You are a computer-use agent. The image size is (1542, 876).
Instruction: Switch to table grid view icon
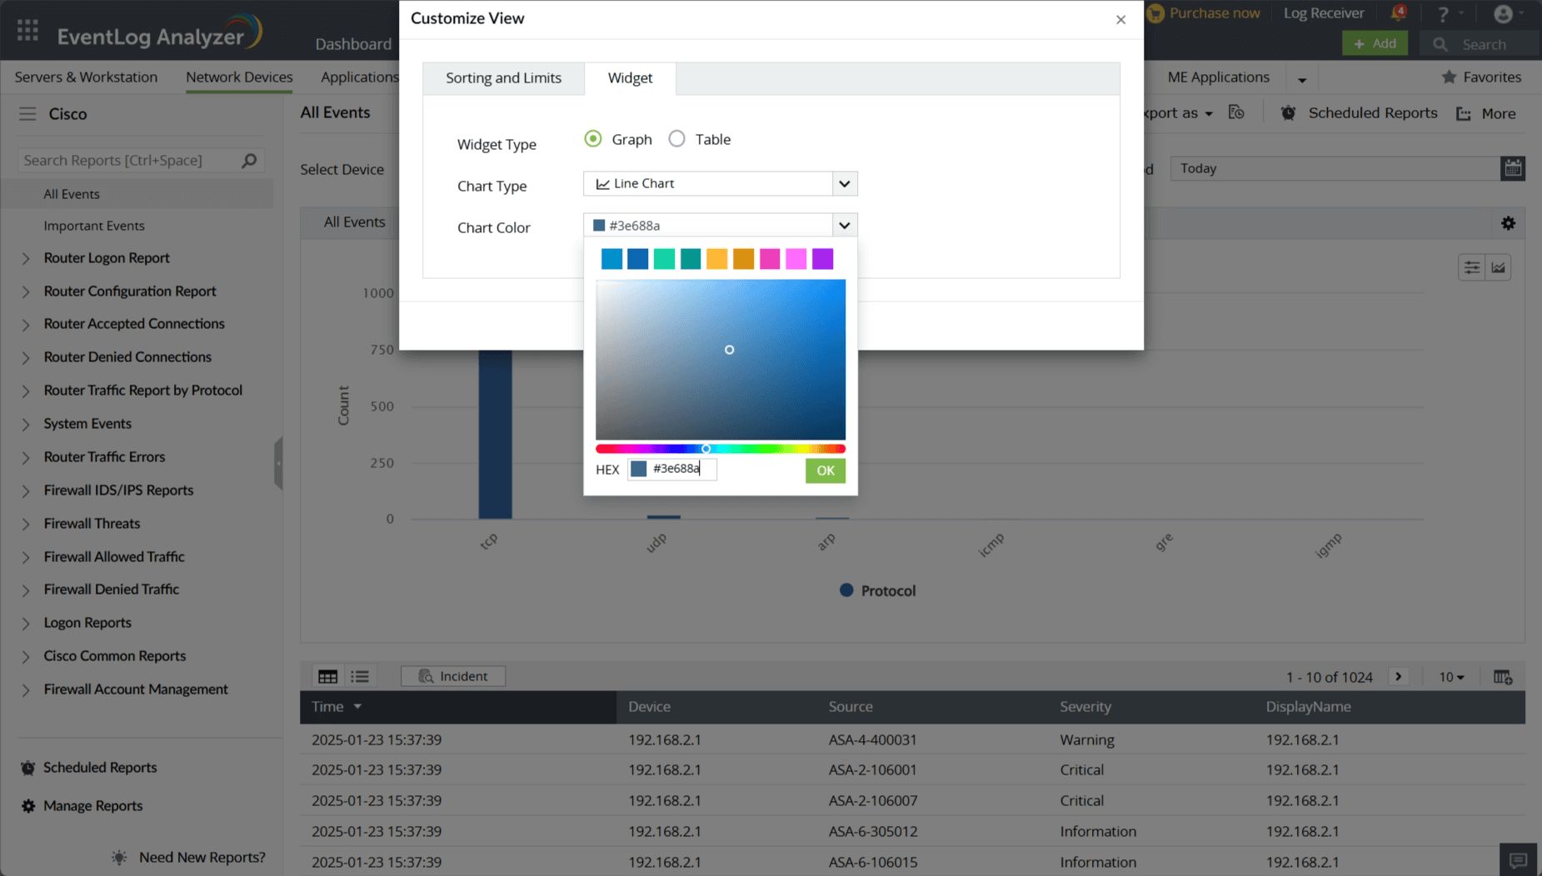[x=328, y=676]
